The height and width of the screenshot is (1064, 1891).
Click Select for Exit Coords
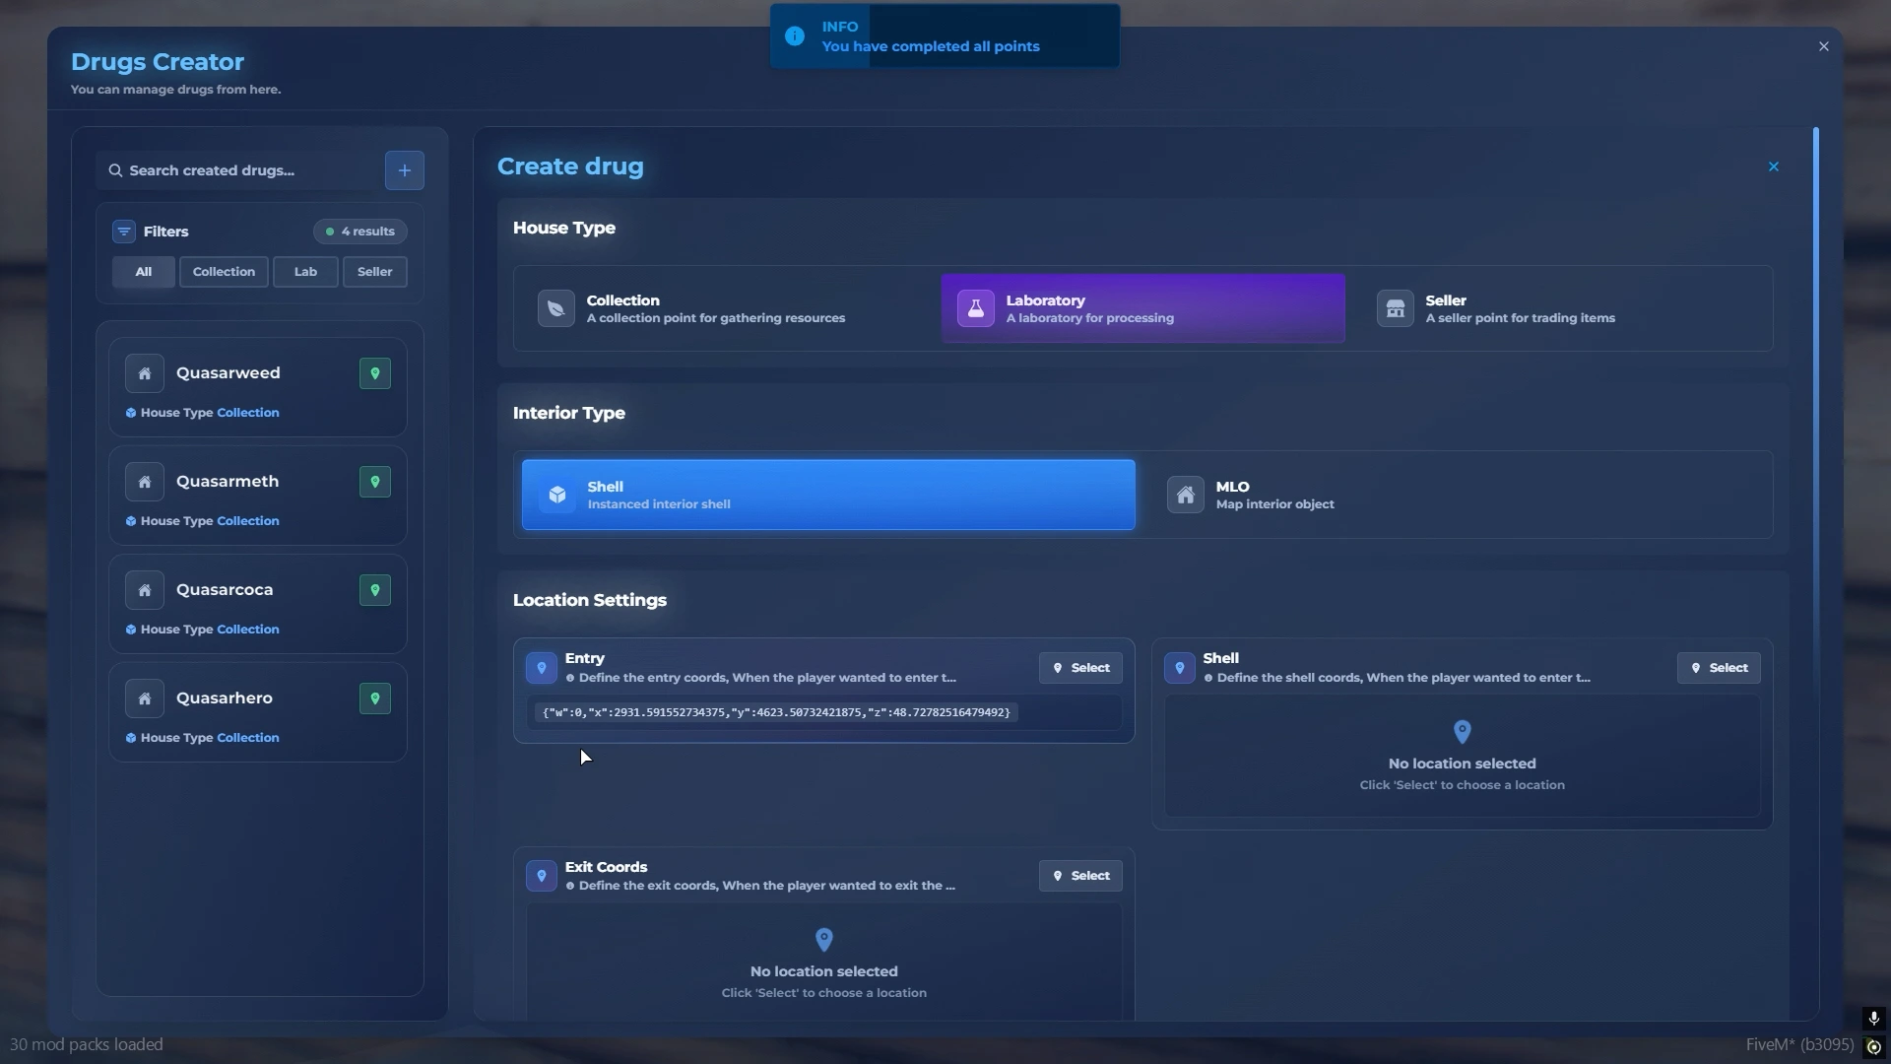(1080, 876)
